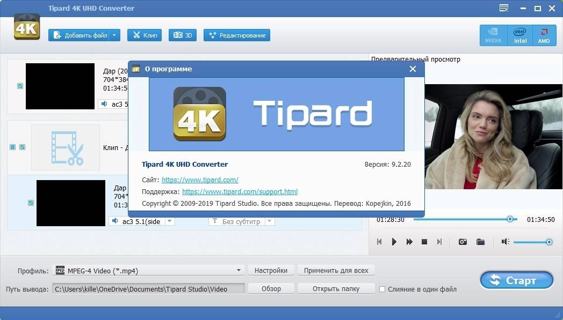Click the Tipard 4K app logo

(26, 27)
